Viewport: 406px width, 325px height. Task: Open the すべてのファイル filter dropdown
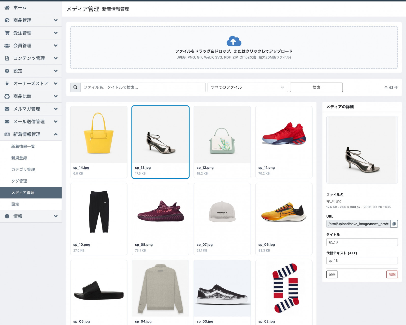coord(248,87)
